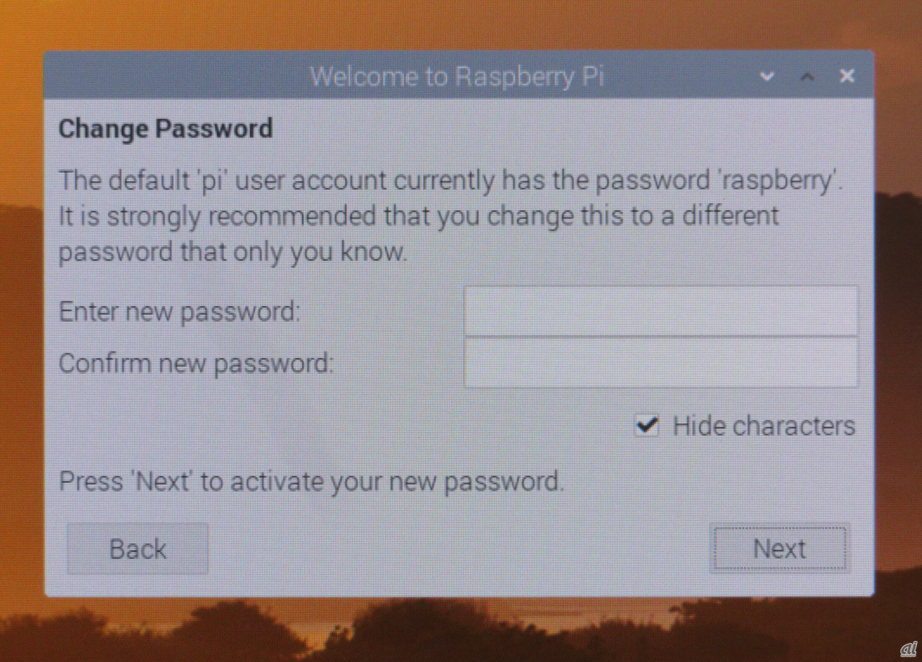Go back using the Back button
Viewport: 922px width, 662px height.
(138, 549)
